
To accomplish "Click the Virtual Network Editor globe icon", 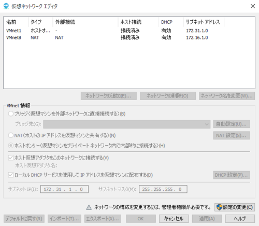I will [6, 6].
